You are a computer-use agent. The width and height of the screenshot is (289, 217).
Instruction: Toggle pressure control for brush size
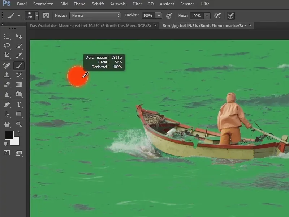[x=231, y=16]
